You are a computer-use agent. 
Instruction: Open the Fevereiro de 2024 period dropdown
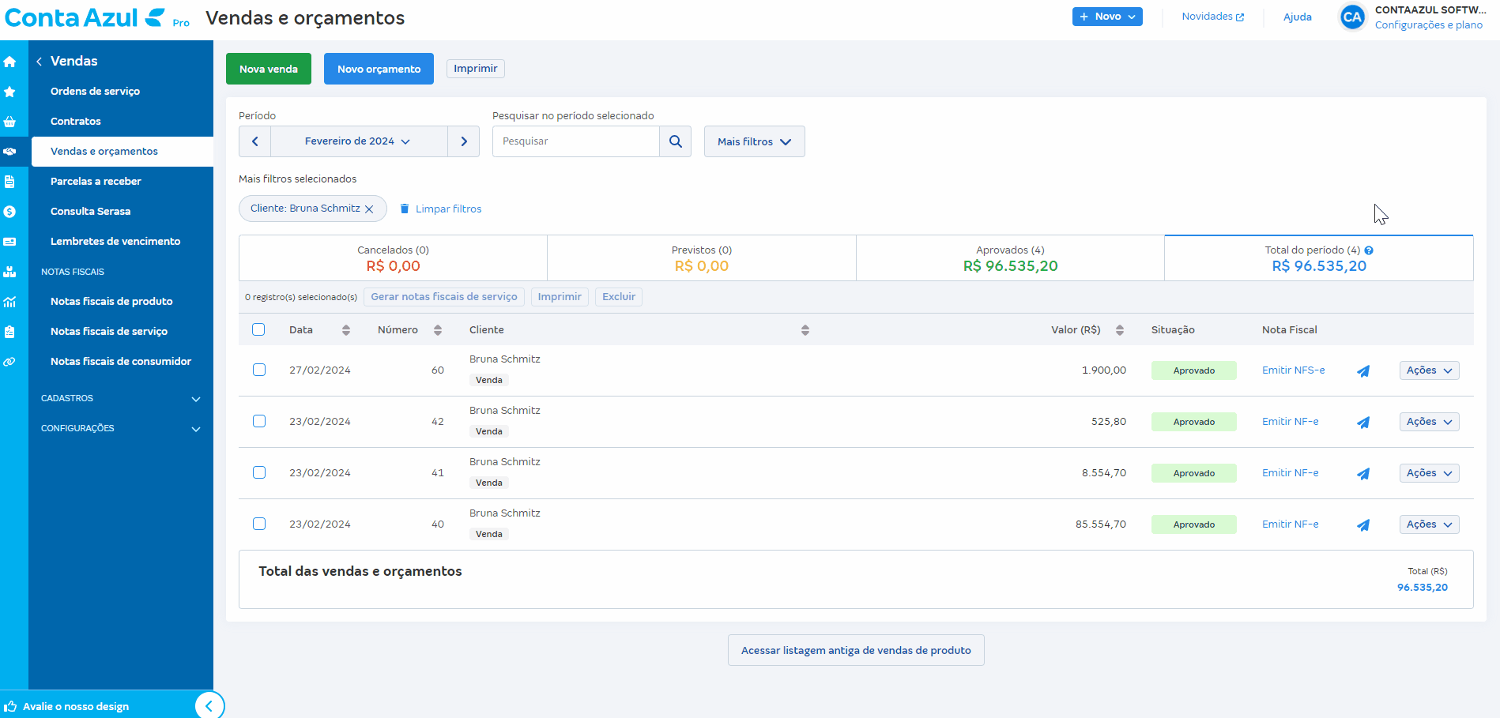[359, 141]
